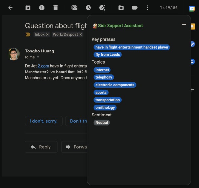Viewport: 199px width, 188px height.
Task: Click the Reply button
Action: coord(41,147)
